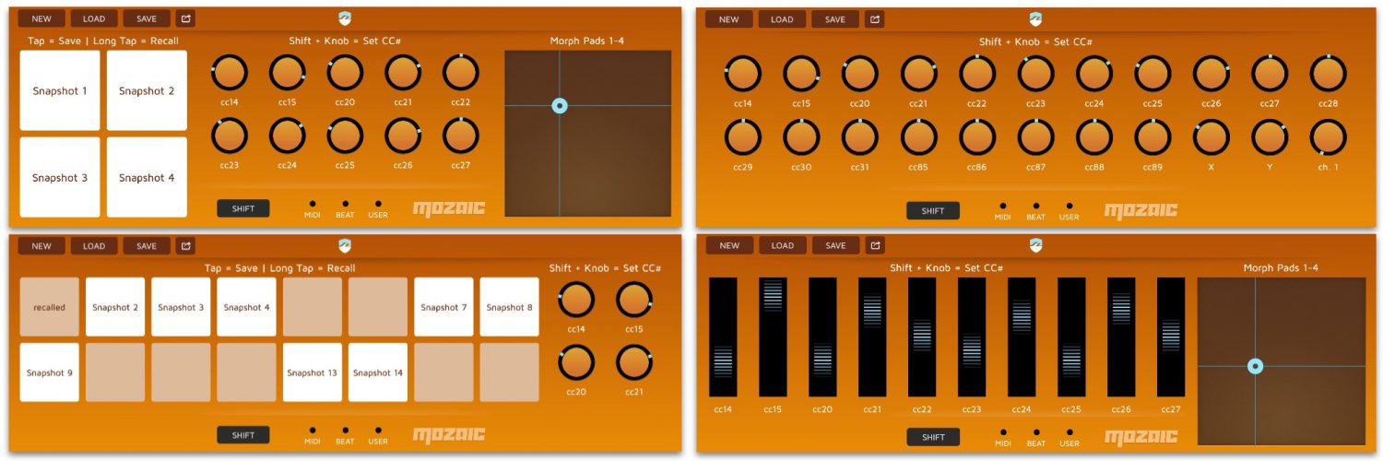Viewport: 1383px width, 461px height.
Task: Tap the Snapshot 7 pad
Action: point(443,307)
